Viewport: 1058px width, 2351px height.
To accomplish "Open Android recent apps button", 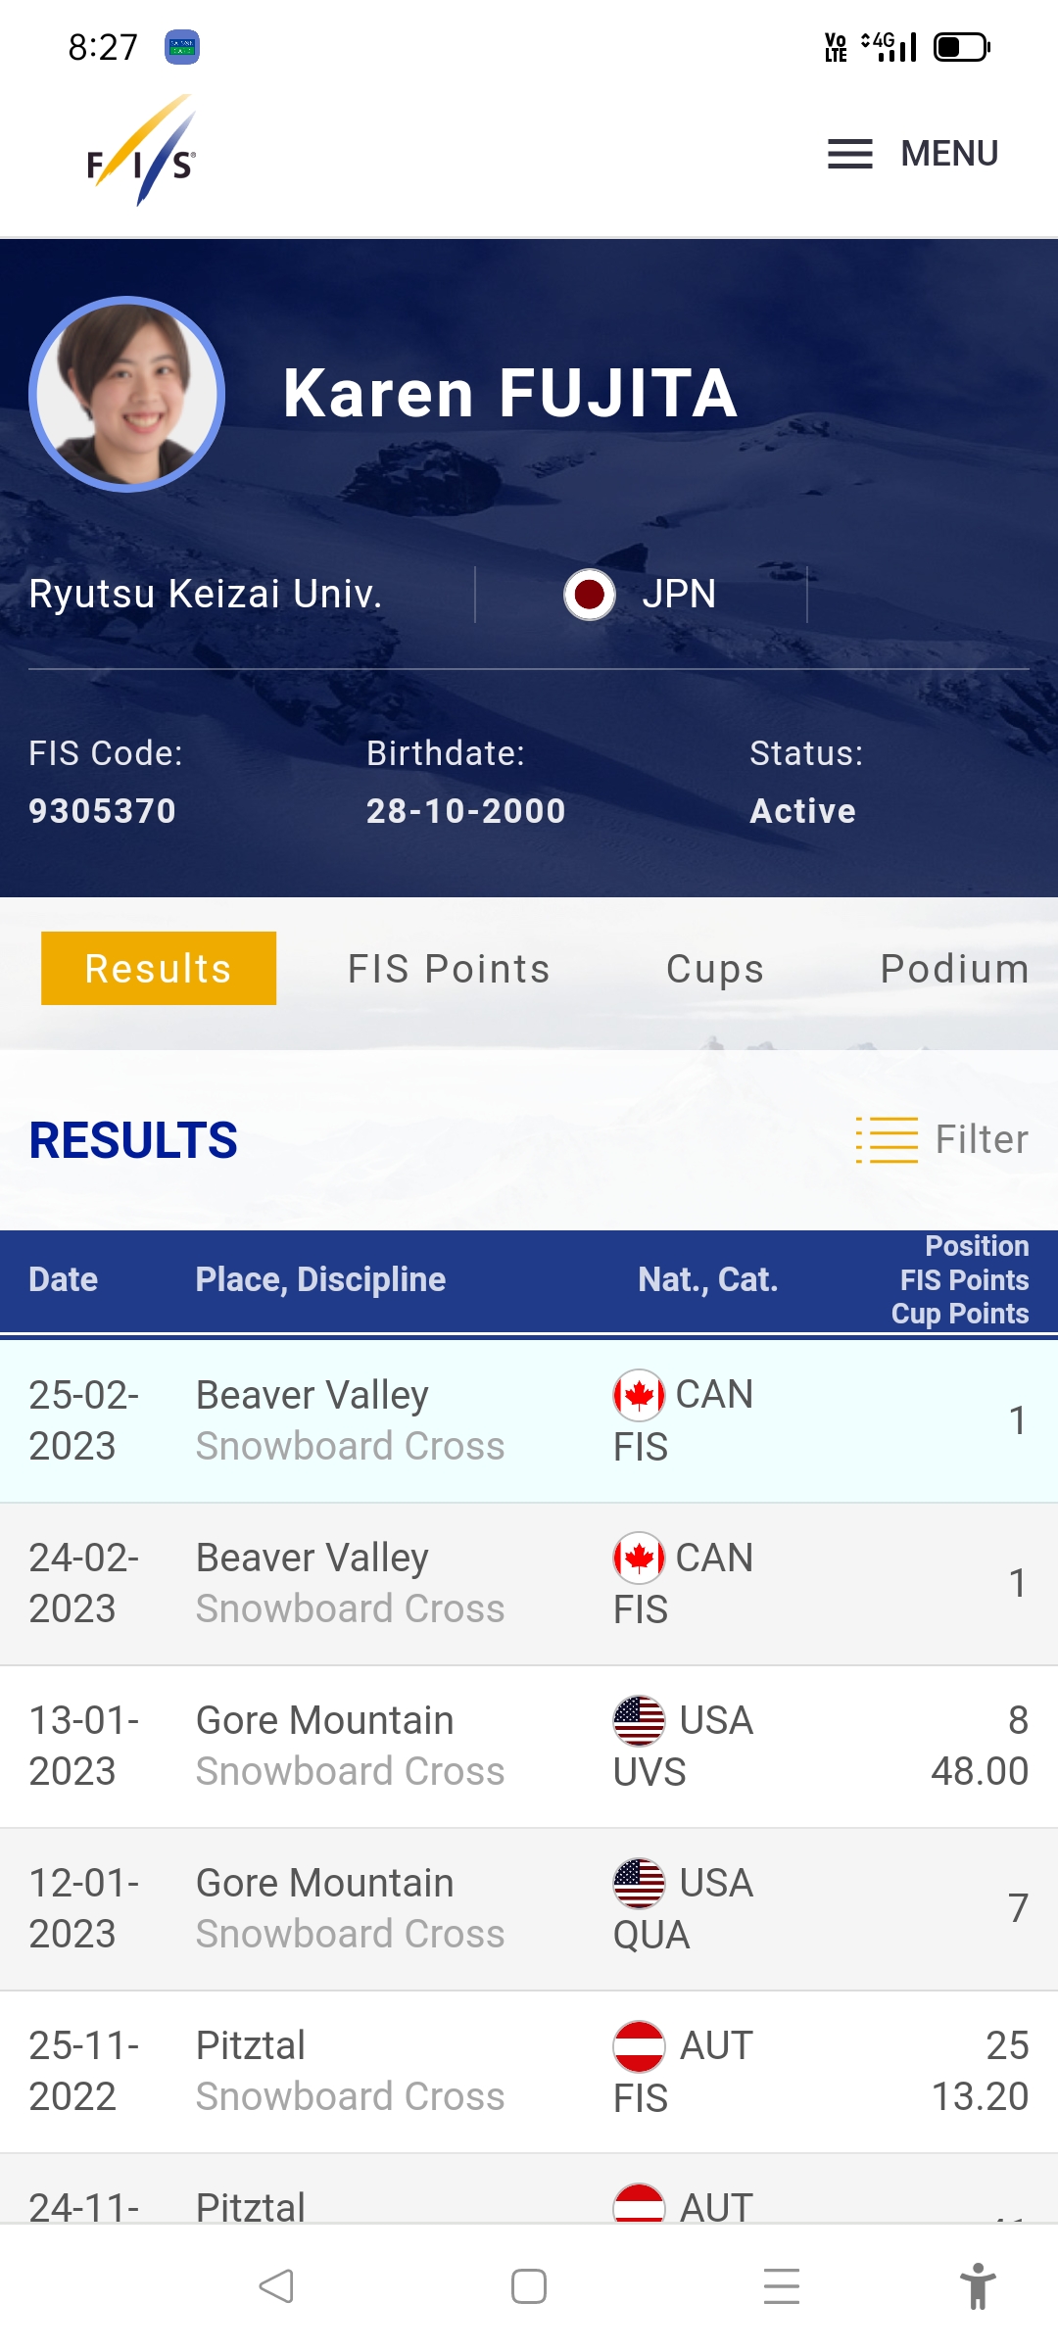I will [781, 2286].
